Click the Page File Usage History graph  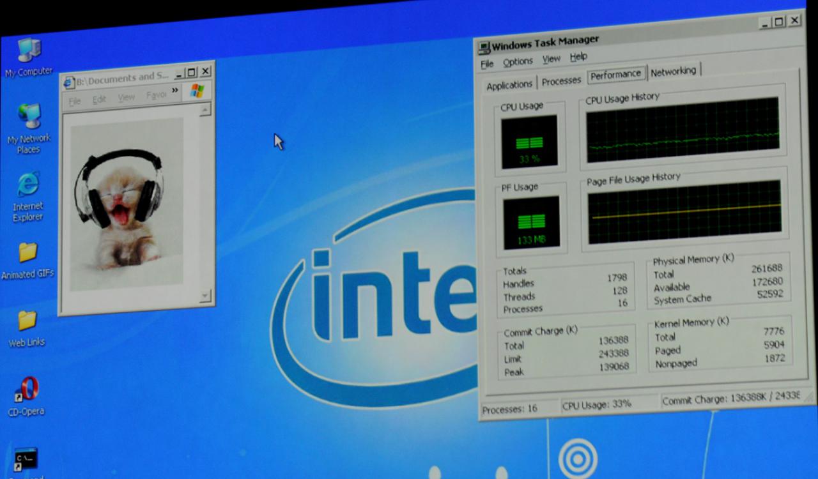point(684,211)
